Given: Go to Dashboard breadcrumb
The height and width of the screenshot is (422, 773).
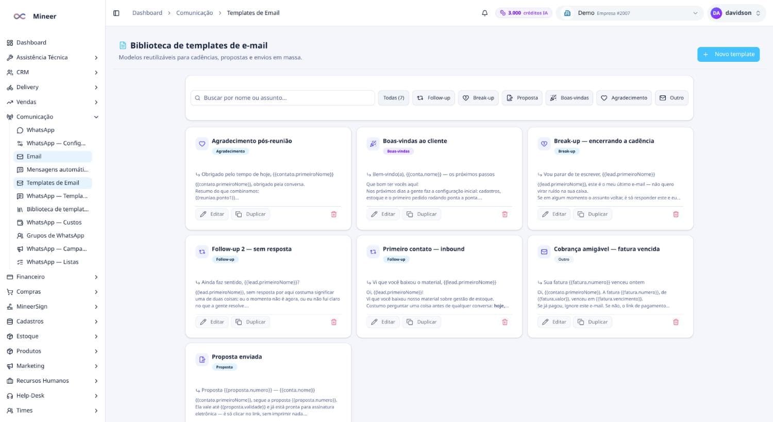Looking at the screenshot, I should click(x=147, y=13).
